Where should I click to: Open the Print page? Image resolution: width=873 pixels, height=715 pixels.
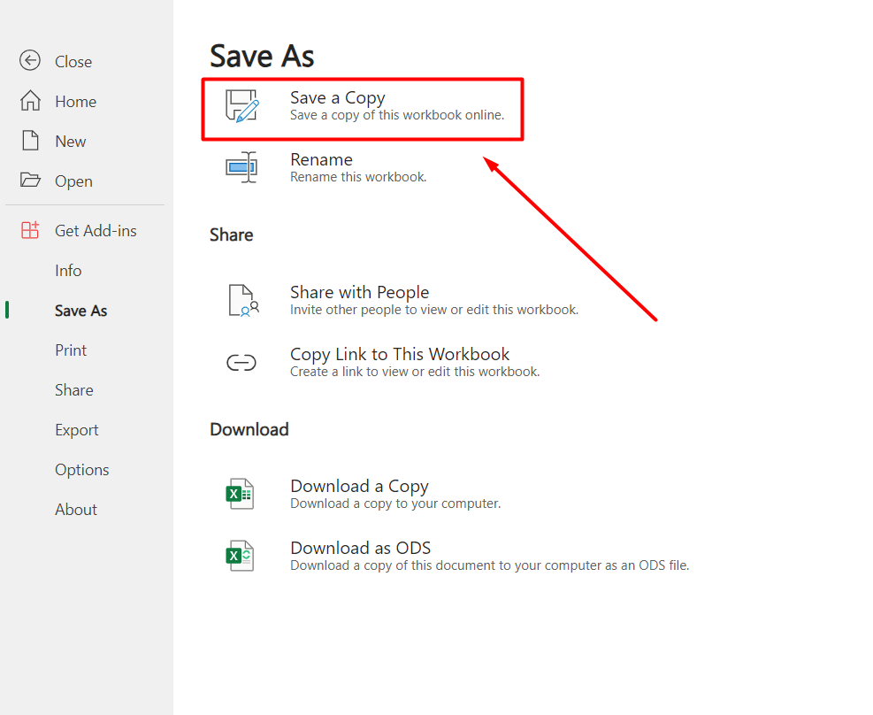(71, 350)
